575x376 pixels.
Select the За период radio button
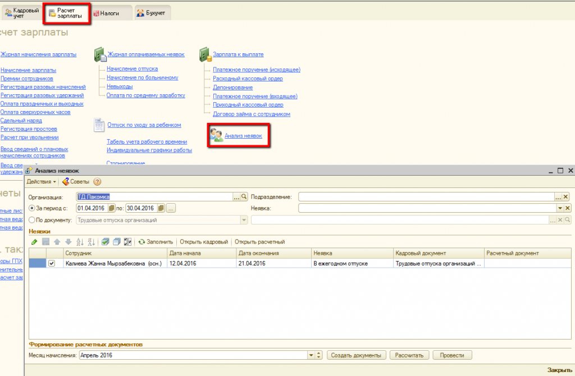(31, 208)
